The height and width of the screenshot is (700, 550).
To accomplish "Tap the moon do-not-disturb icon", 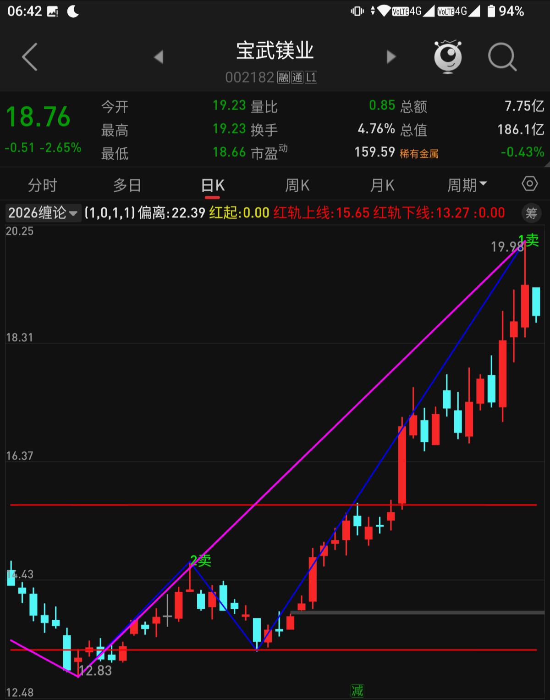I will [x=73, y=11].
